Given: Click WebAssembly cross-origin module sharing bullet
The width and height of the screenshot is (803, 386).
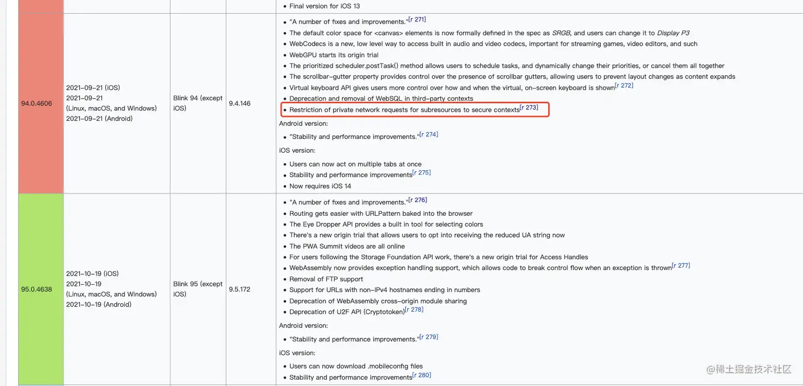Looking at the screenshot, I should click(x=378, y=301).
